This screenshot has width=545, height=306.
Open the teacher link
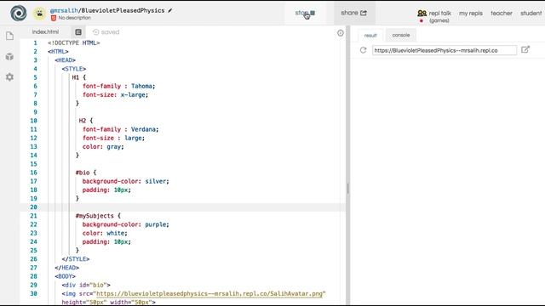pos(502,14)
